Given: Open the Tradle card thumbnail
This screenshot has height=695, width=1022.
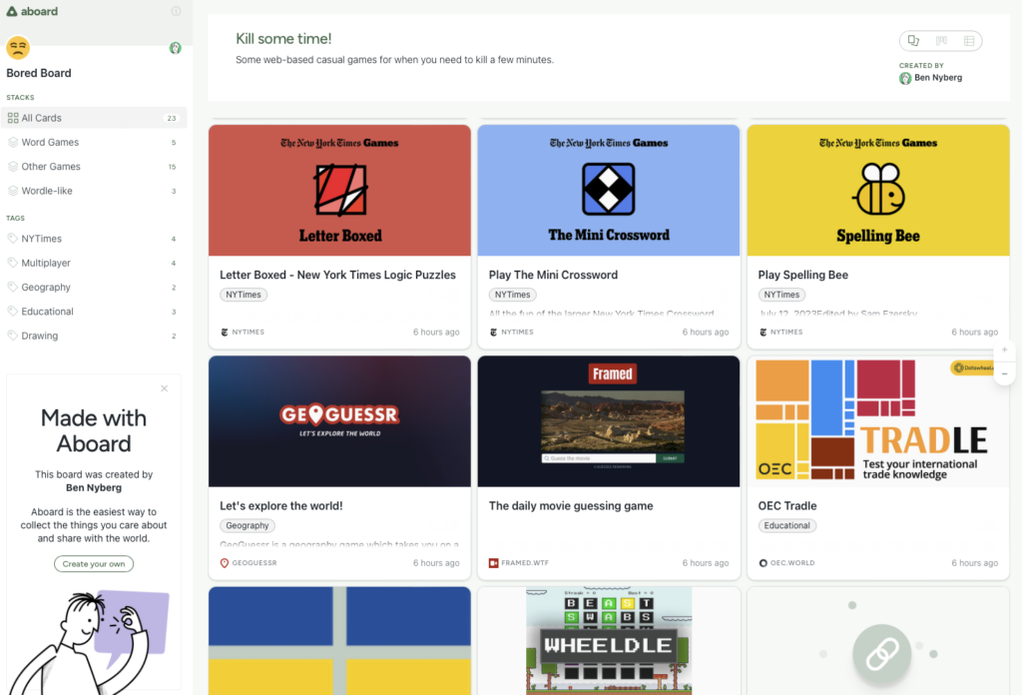Looking at the screenshot, I should pos(878,421).
